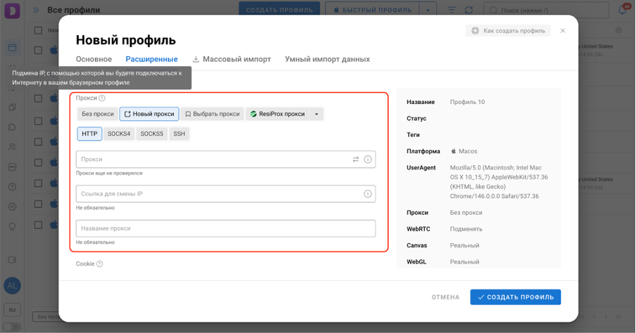Image resolution: width=636 pixels, height=333 pixels.
Task: Click the refresh icon in the top toolbar
Action: [x=469, y=10]
